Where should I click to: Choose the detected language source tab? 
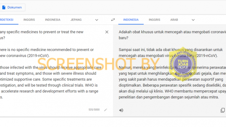tap(7, 20)
